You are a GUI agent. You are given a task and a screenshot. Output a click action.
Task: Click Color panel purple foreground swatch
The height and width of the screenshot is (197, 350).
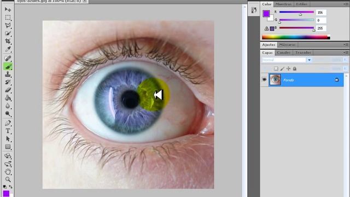[x=266, y=14]
